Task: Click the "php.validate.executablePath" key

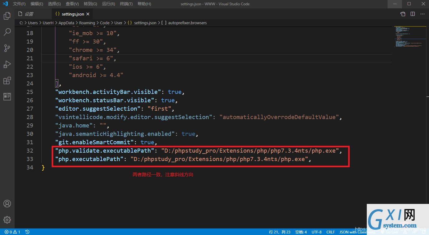Action: point(105,151)
